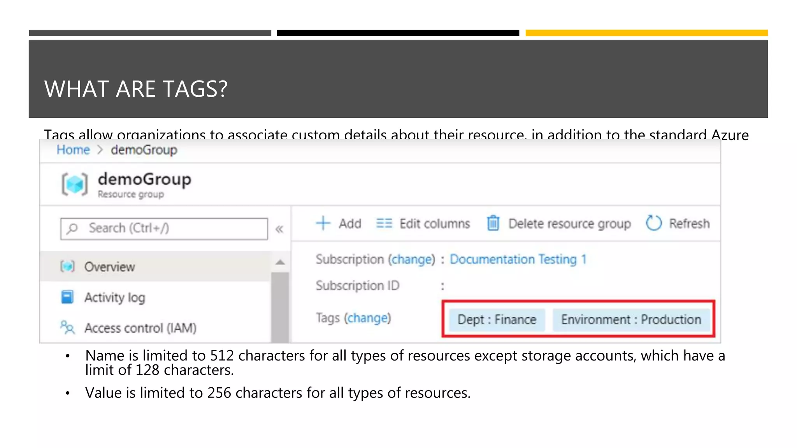Click the WHAT ARE TAGS? slide title

click(x=136, y=89)
